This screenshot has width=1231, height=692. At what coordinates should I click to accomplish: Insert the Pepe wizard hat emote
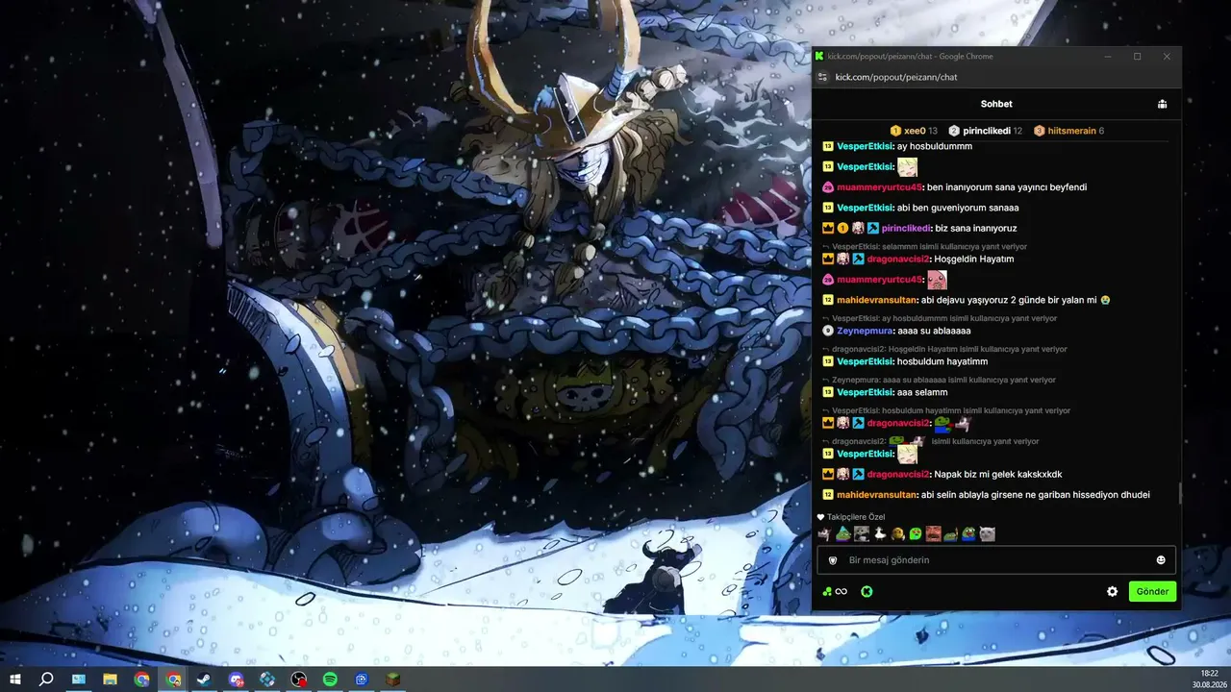click(x=843, y=534)
